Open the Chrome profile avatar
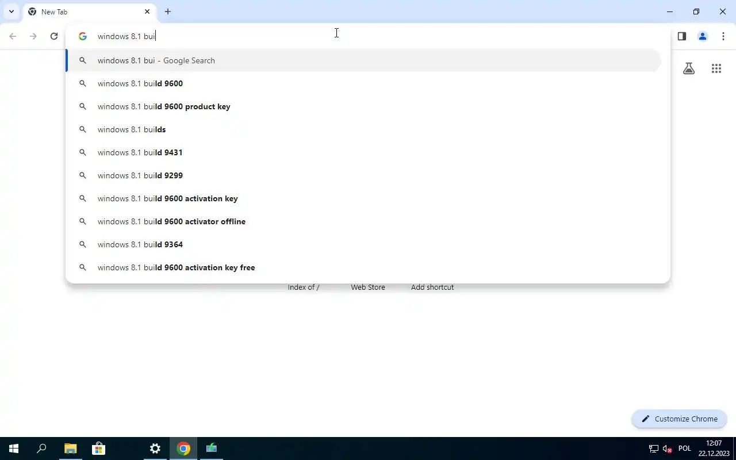Viewport: 736px width, 460px height. tap(703, 36)
